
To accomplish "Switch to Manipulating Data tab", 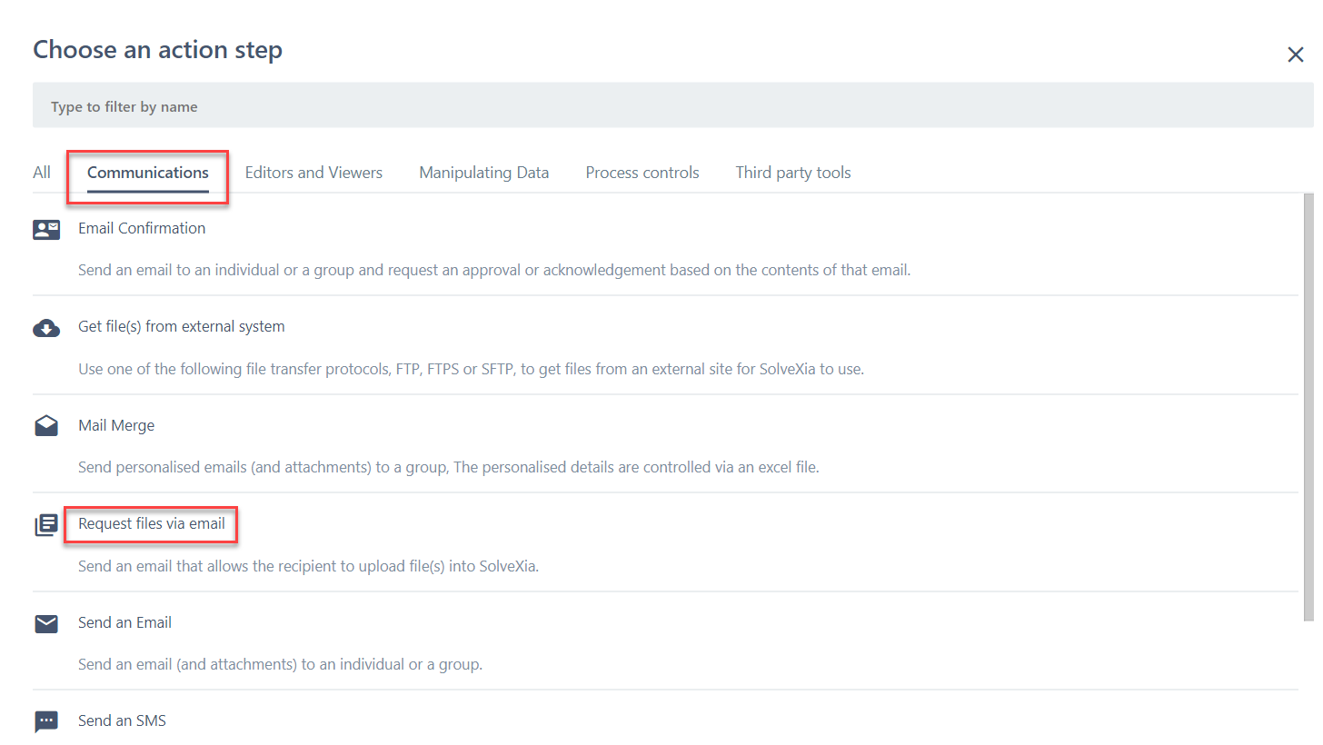I will pyautogui.click(x=483, y=173).
